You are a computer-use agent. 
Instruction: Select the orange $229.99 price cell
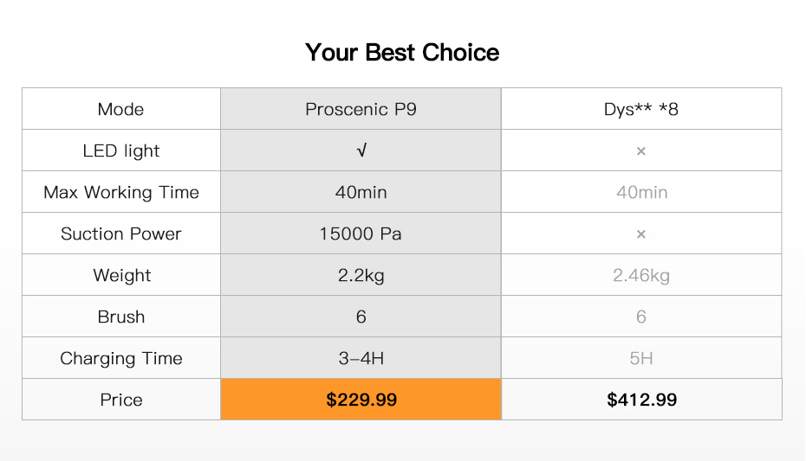[361, 400]
